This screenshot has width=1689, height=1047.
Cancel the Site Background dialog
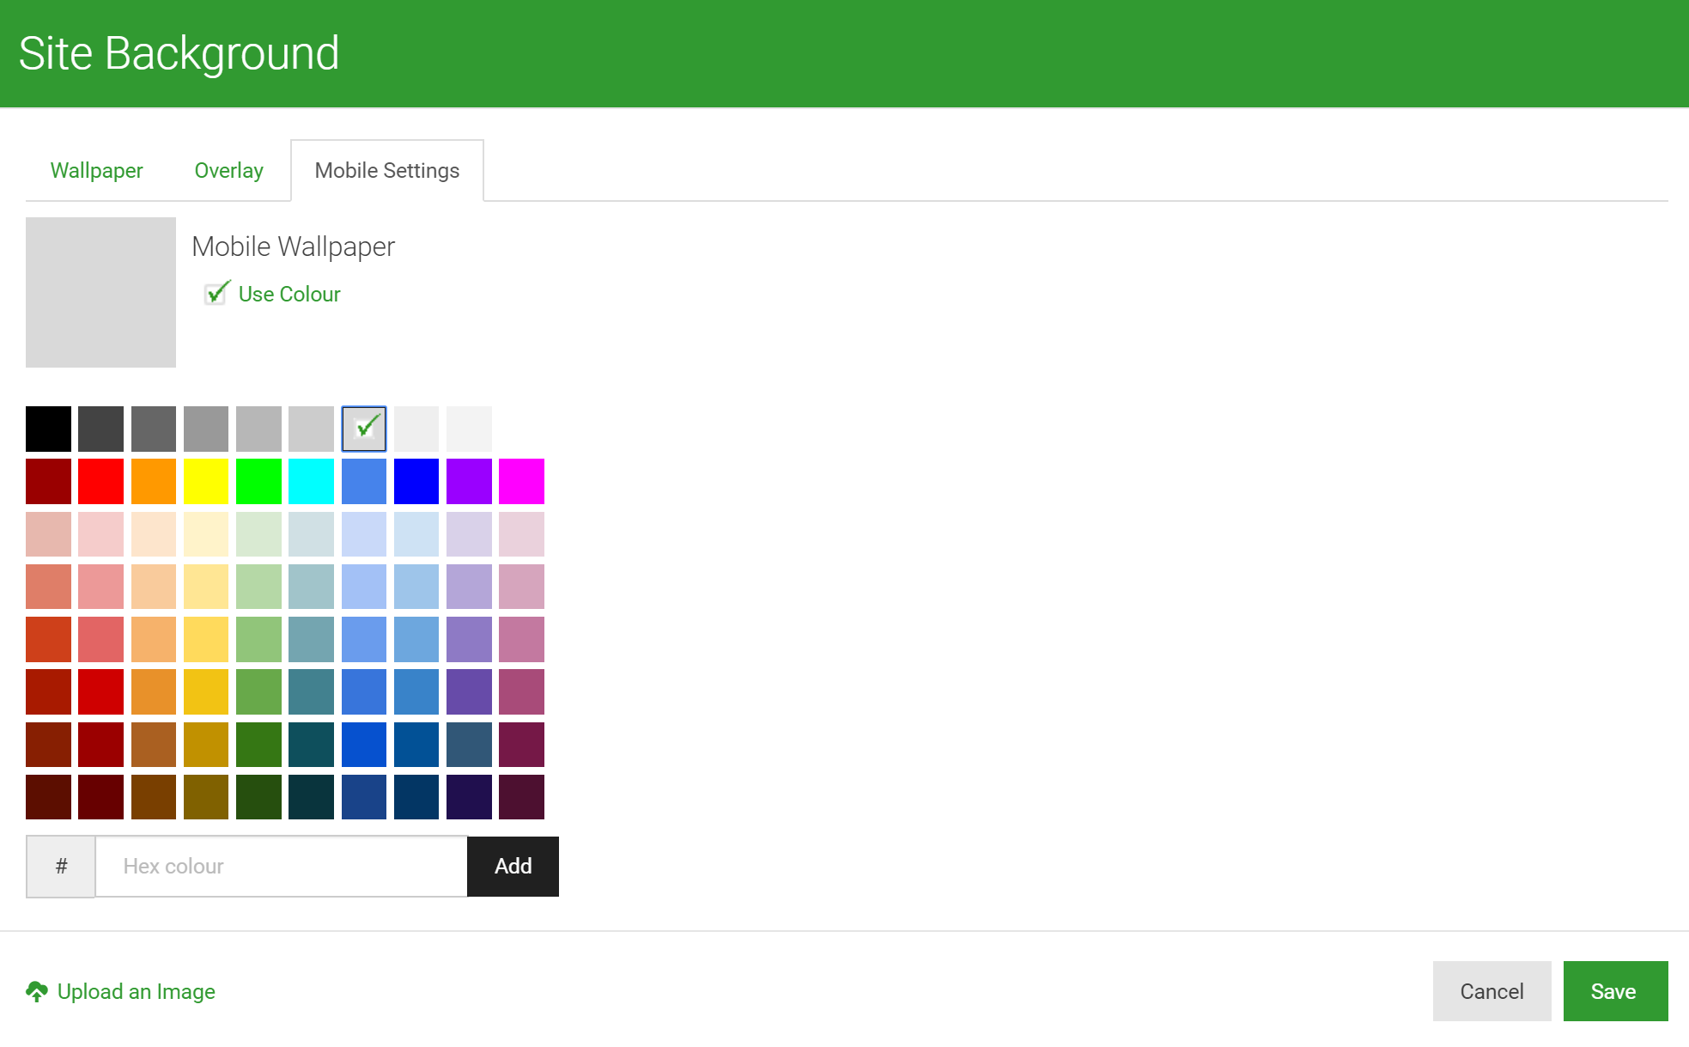1492,991
